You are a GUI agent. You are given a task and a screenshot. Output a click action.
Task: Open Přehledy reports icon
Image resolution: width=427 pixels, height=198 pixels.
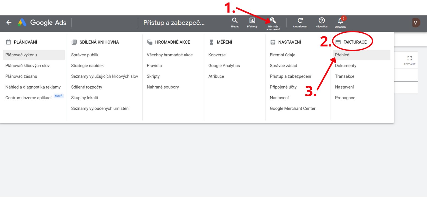[x=252, y=20]
